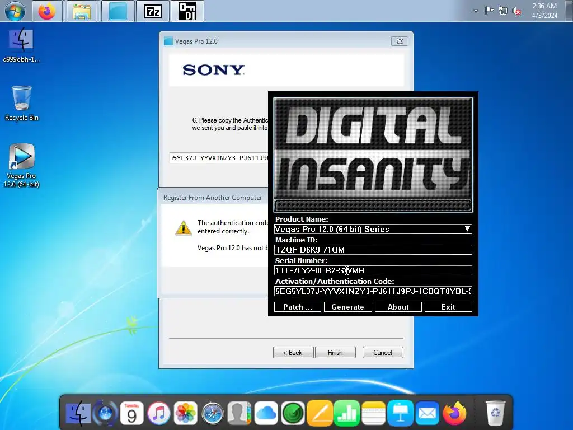Open the Music dock icon
The height and width of the screenshot is (430, 573).
click(158, 414)
